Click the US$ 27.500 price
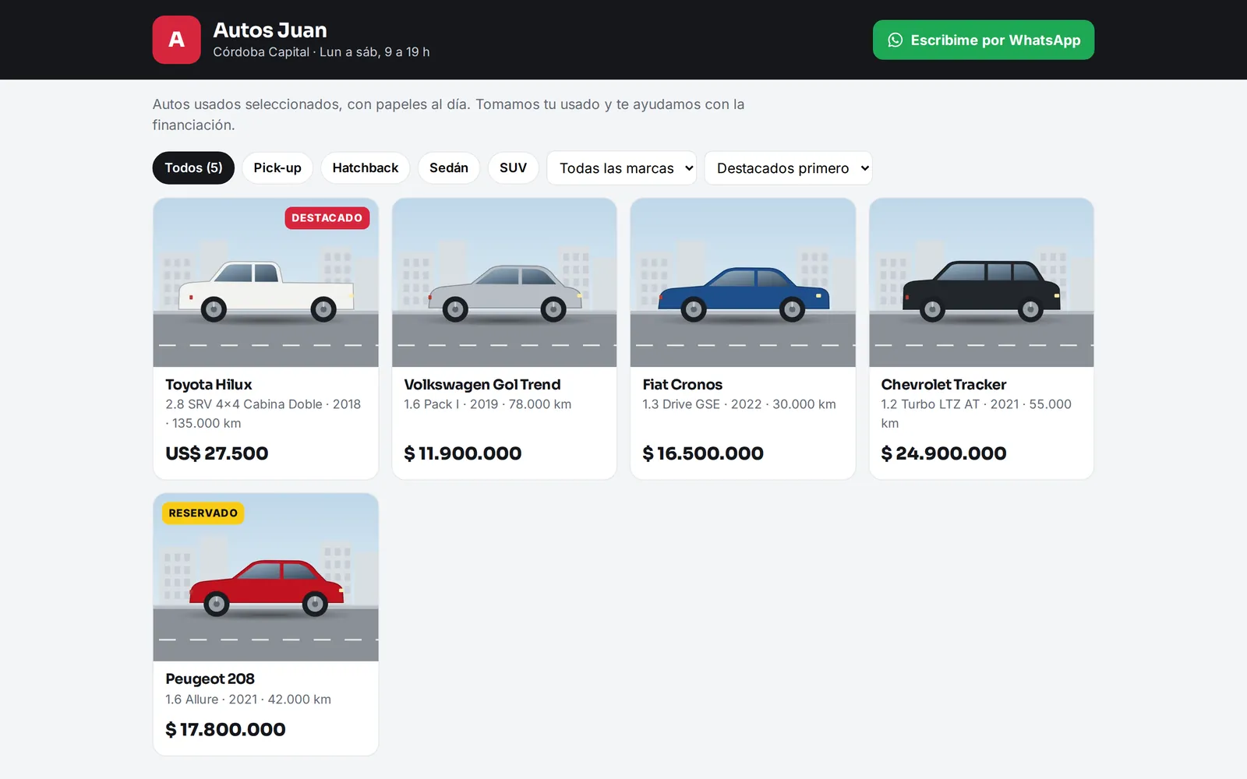 (x=217, y=453)
